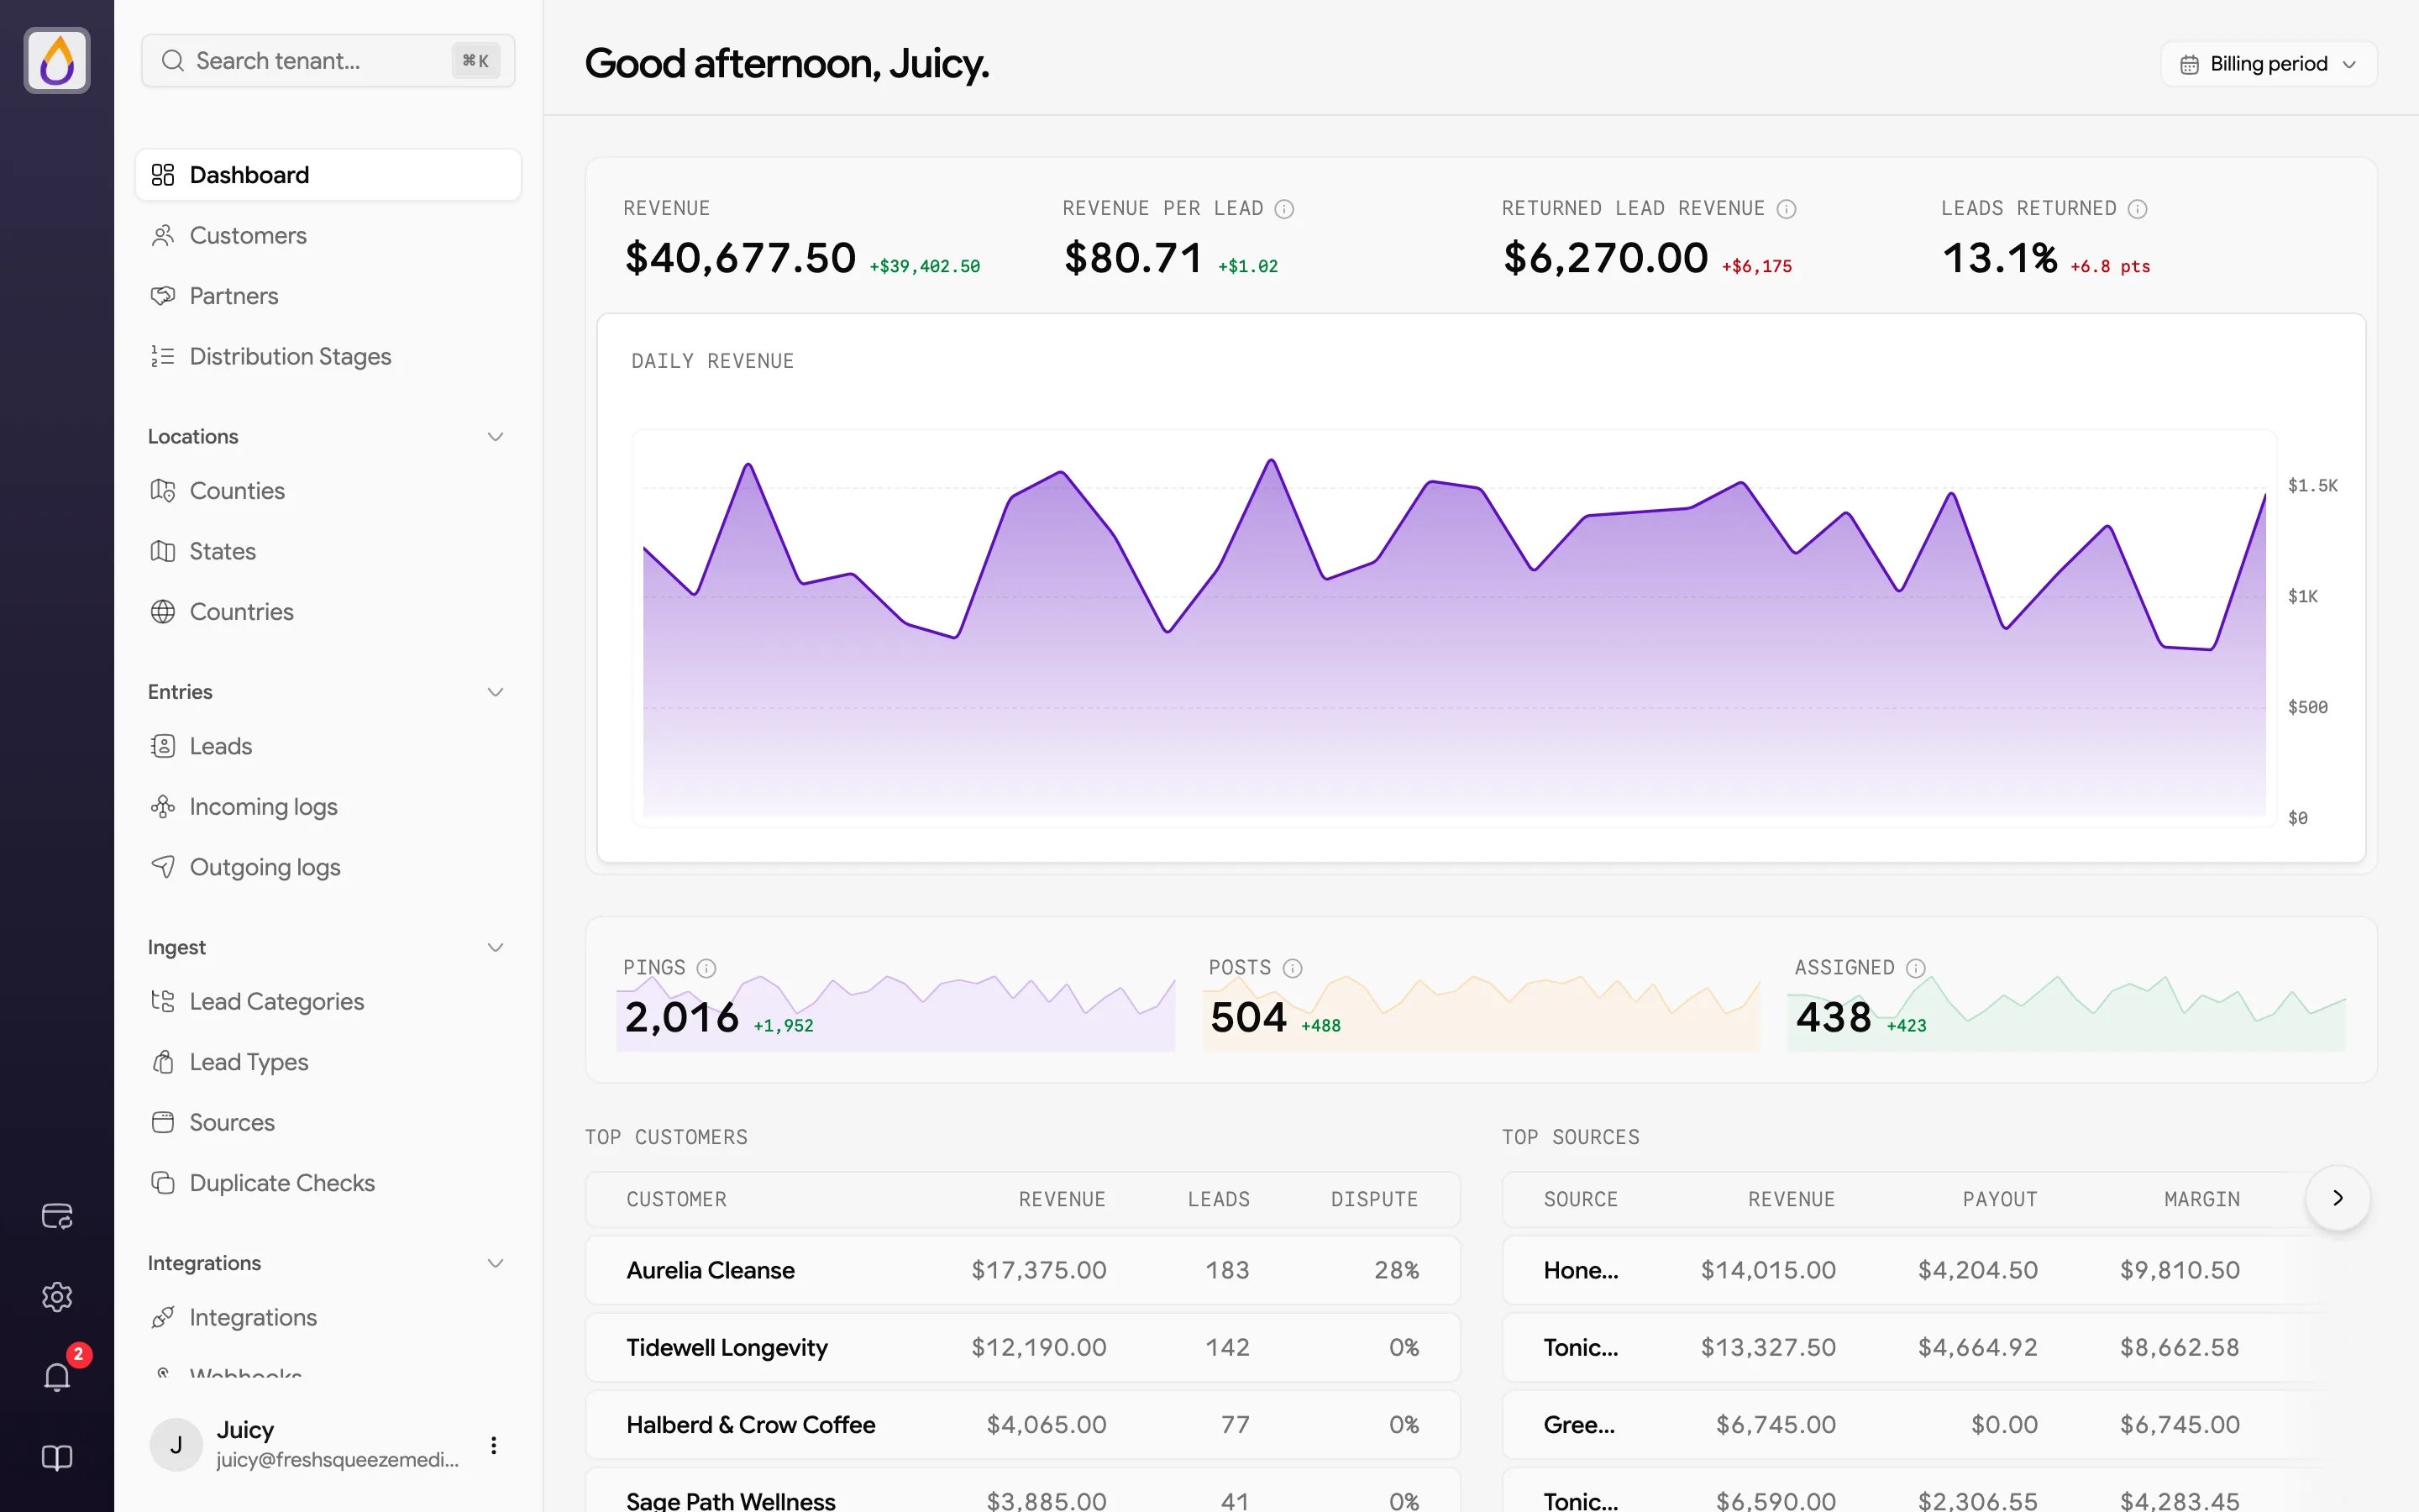Click the info icon next to Assigned
The width and height of the screenshot is (2419, 1512).
(1915, 968)
